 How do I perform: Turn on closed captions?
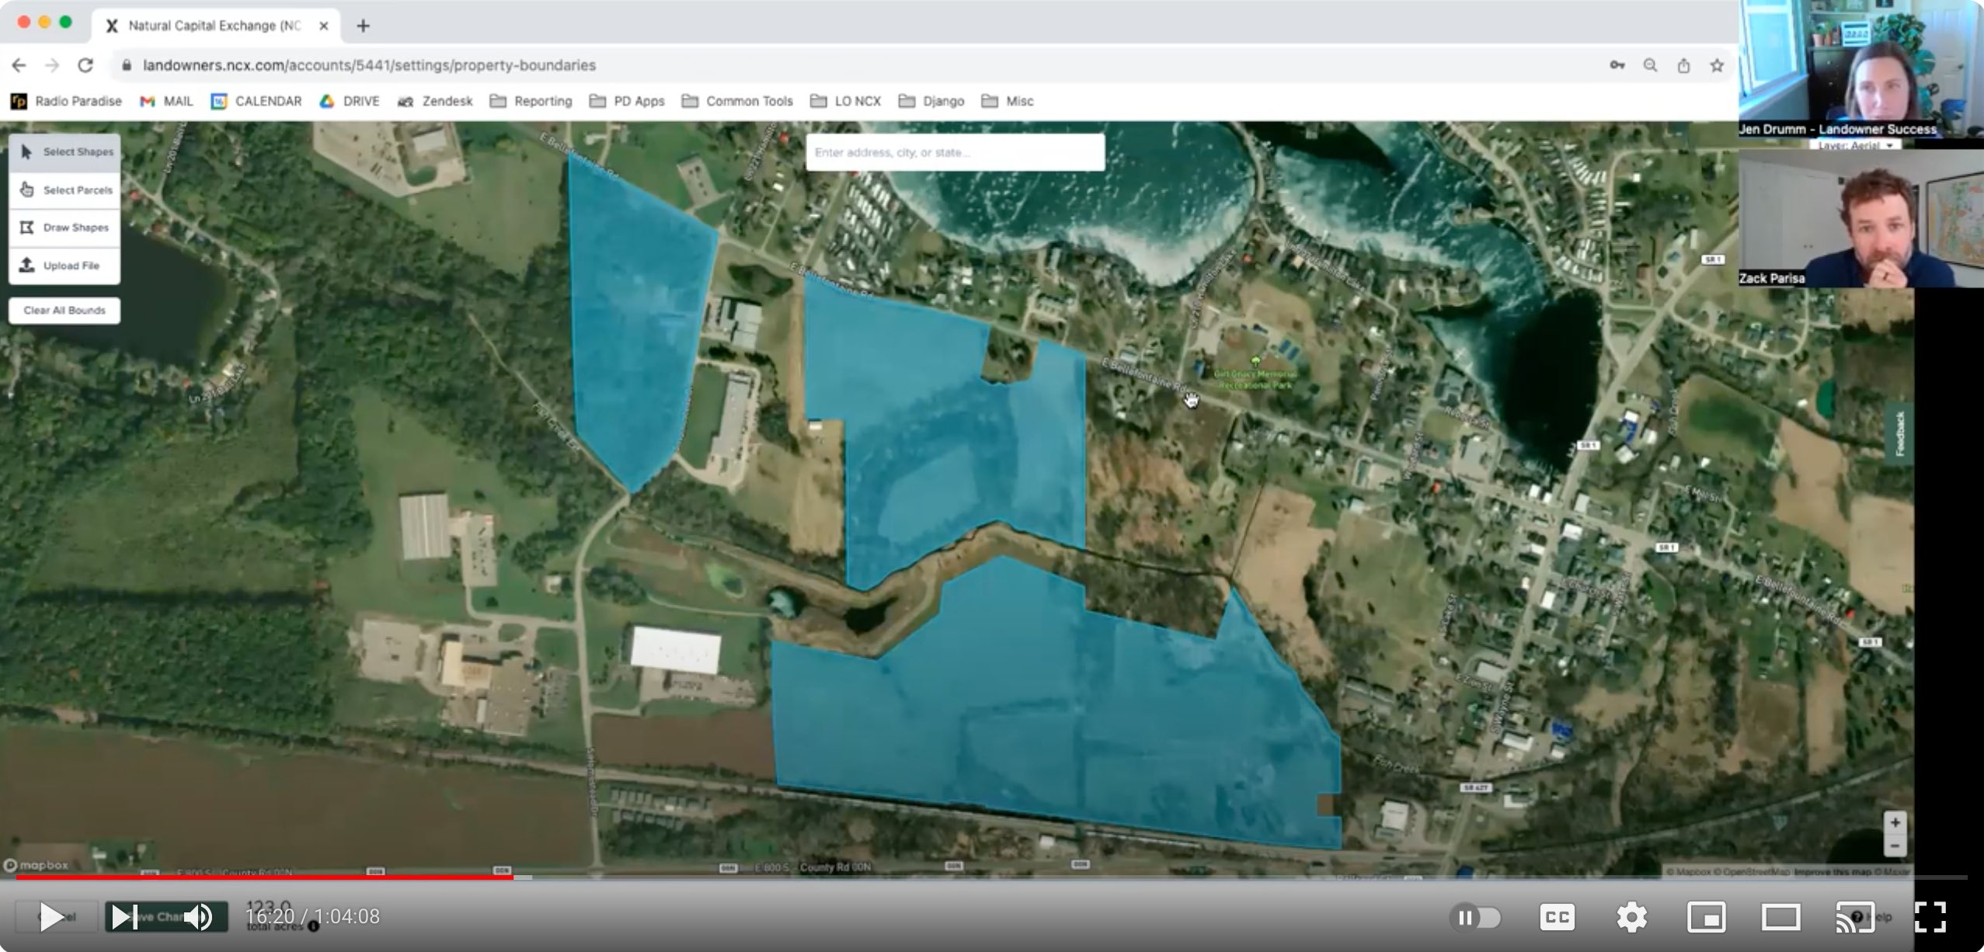(1558, 916)
